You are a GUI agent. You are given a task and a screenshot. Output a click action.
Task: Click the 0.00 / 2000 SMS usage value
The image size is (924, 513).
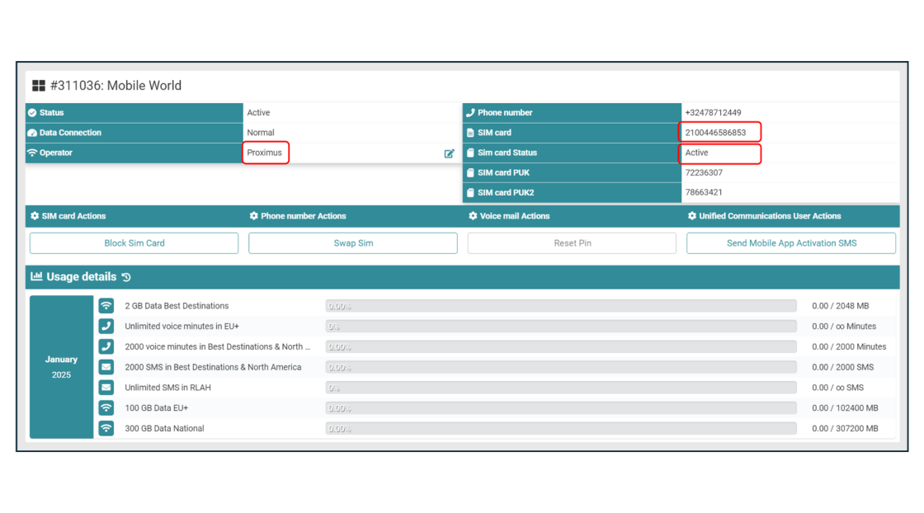[x=842, y=367]
